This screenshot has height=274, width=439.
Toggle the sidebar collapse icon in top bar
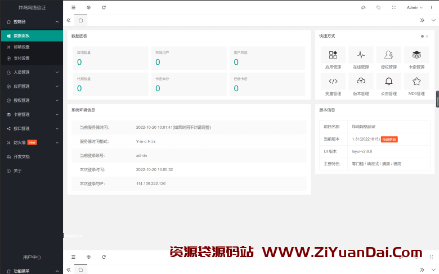tap(73, 7)
